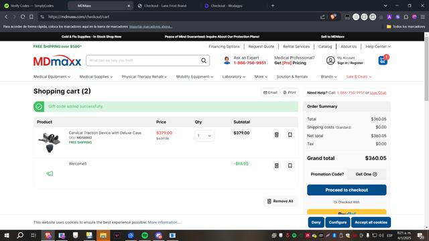
Task: Switch to the Verify Codes SimplyCodes tab
Action: click(x=33, y=6)
